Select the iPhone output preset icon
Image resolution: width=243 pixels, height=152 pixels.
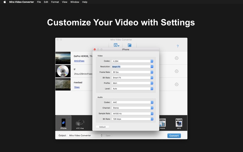(x=63, y=123)
